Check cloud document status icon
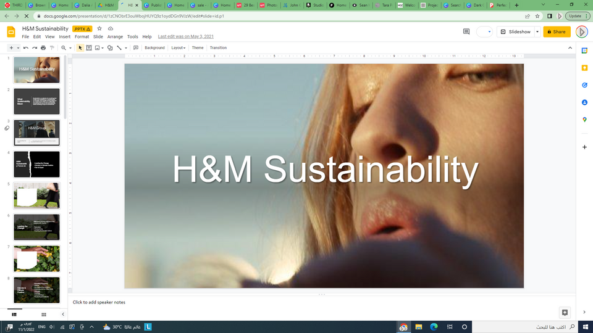593x333 pixels. (x=111, y=29)
